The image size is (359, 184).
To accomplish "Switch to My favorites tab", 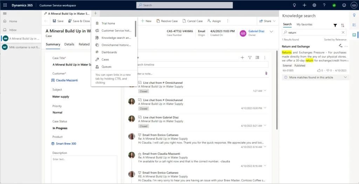I will 304,24.
